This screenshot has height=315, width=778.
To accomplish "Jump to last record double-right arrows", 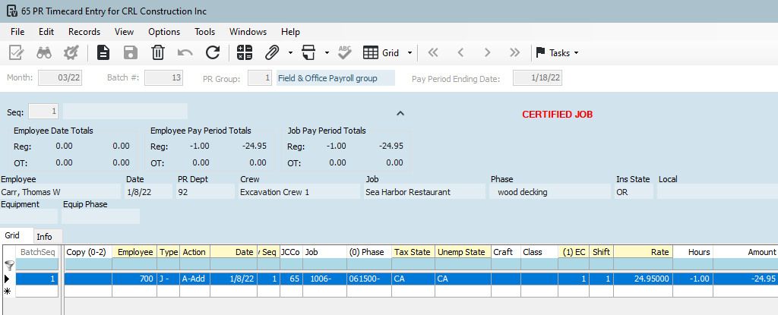I will pos(515,52).
